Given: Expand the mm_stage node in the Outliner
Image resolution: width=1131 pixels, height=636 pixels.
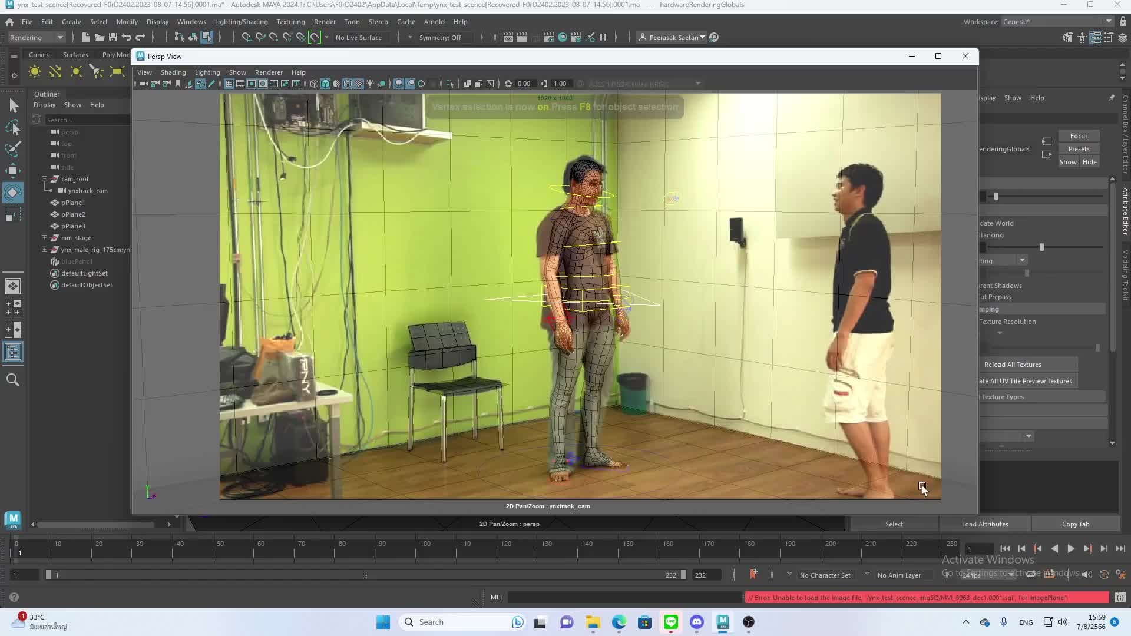Looking at the screenshot, I should pos(44,238).
